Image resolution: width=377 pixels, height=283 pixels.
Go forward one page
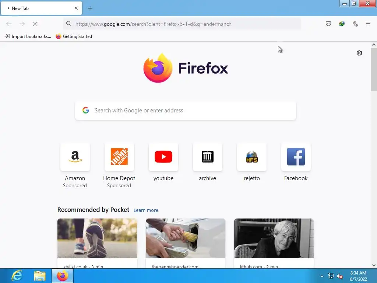[22, 24]
